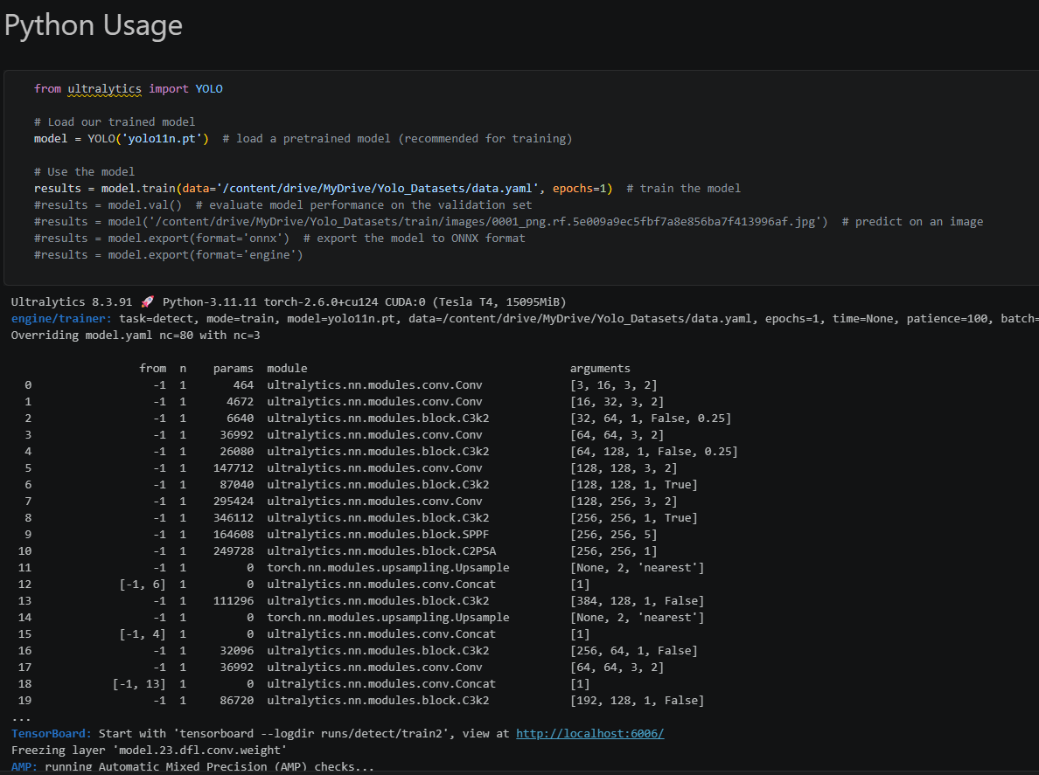The width and height of the screenshot is (1039, 775).
Task: Click the '# Load our trained model' comment
Action: click(x=115, y=121)
